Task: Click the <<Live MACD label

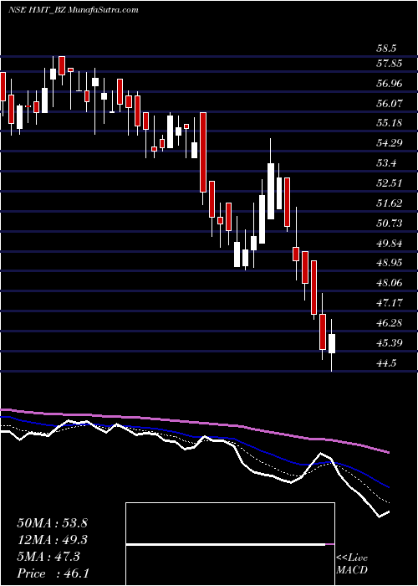Action: pos(352,564)
